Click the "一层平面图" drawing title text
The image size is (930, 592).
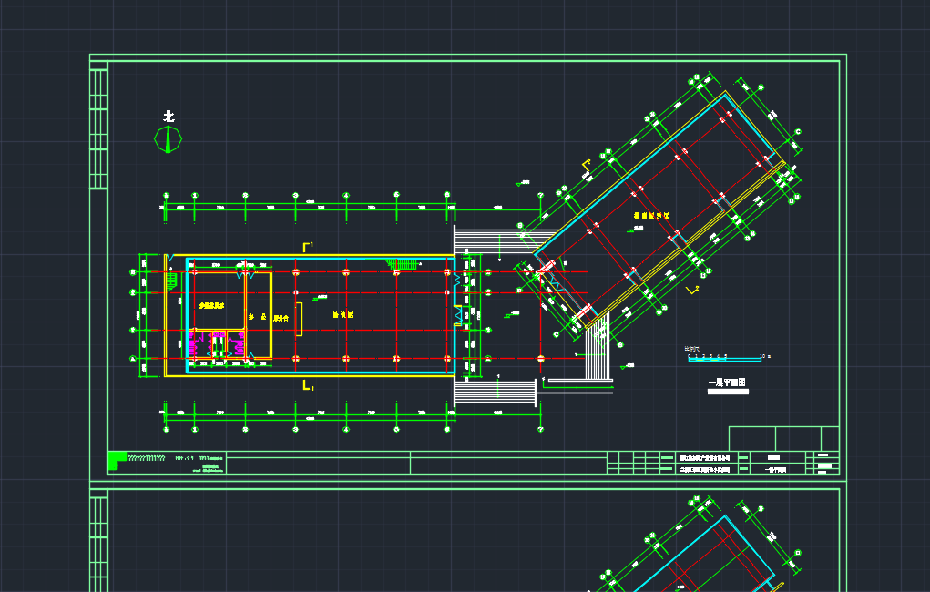pos(727,383)
